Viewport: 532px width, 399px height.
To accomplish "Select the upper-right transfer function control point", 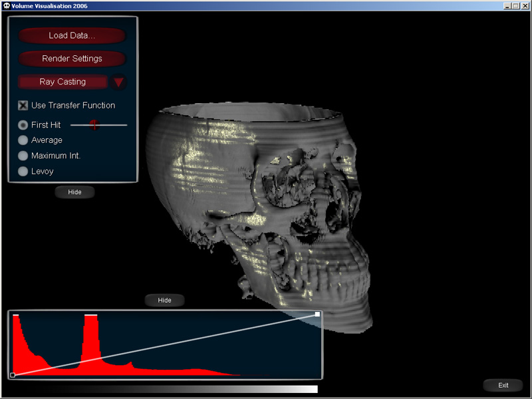I will tap(317, 314).
